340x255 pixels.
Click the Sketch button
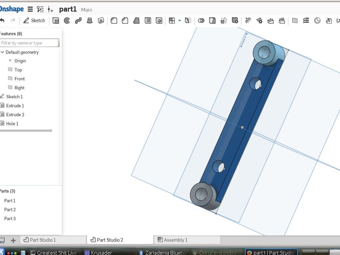34,21
